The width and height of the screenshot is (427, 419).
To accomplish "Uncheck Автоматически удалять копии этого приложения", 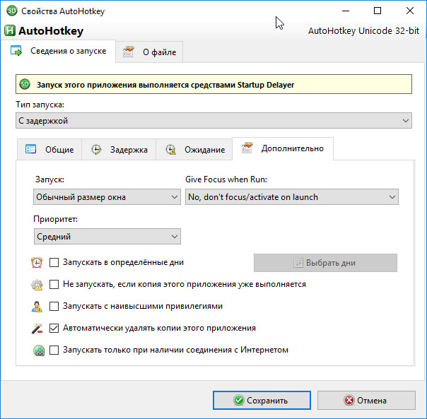I will (x=54, y=328).
